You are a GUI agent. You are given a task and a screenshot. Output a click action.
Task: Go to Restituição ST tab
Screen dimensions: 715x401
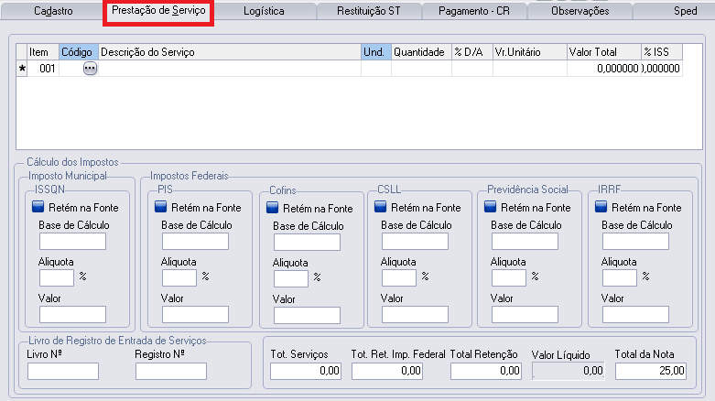[x=372, y=12]
